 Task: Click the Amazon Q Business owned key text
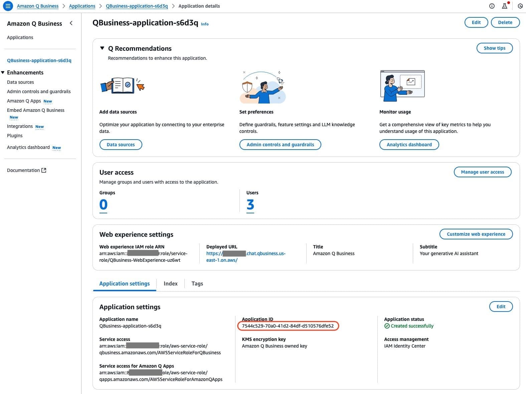click(275, 346)
